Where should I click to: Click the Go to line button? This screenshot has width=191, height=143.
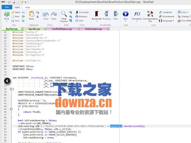point(82,12)
